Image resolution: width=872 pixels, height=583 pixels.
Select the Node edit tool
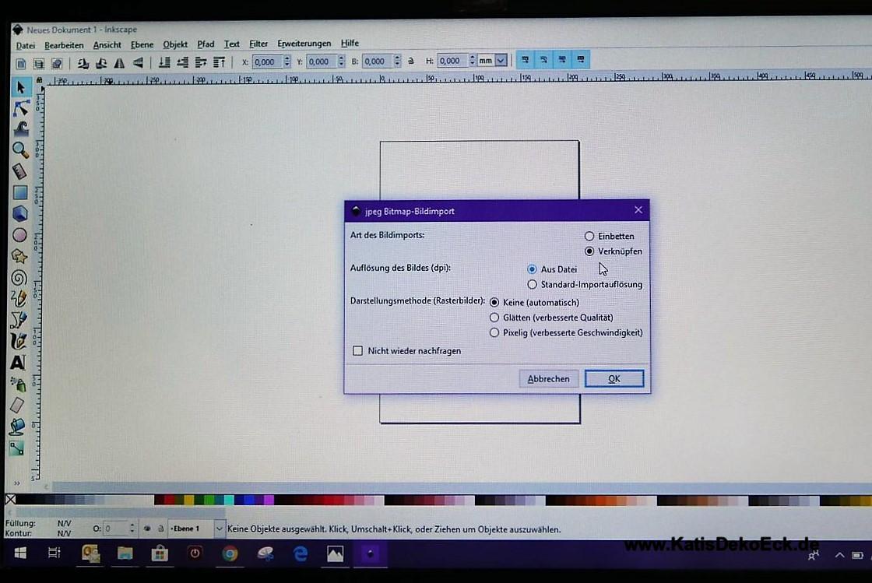[x=20, y=108]
